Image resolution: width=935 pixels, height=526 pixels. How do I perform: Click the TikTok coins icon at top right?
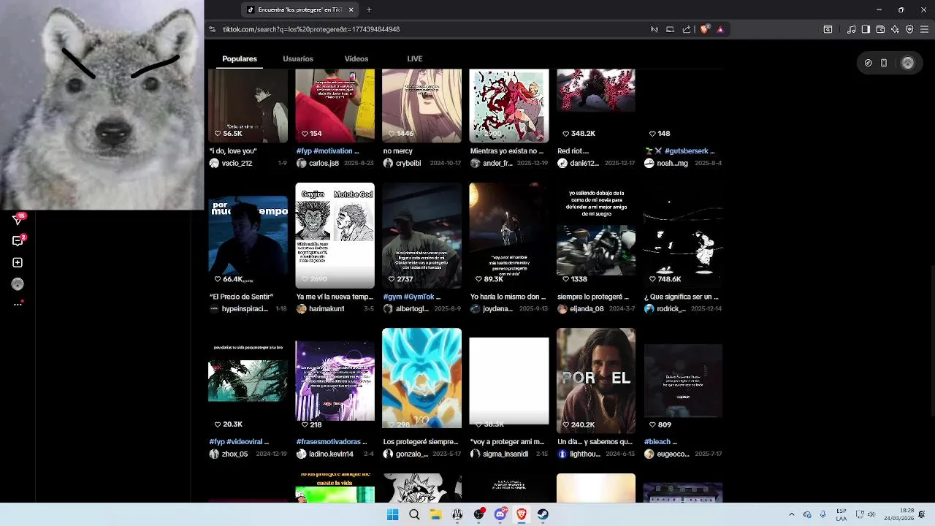click(x=868, y=63)
